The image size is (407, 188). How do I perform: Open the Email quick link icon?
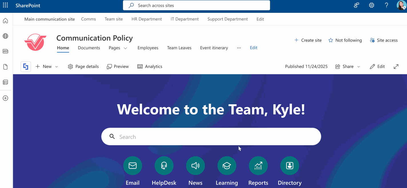tap(133, 165)
